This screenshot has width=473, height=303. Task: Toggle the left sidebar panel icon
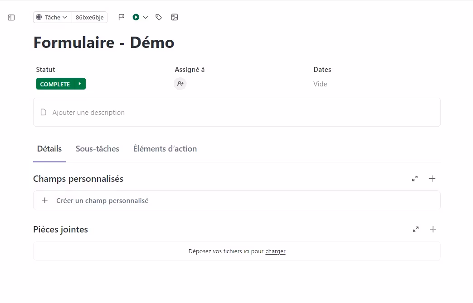[x=11, y=18]
